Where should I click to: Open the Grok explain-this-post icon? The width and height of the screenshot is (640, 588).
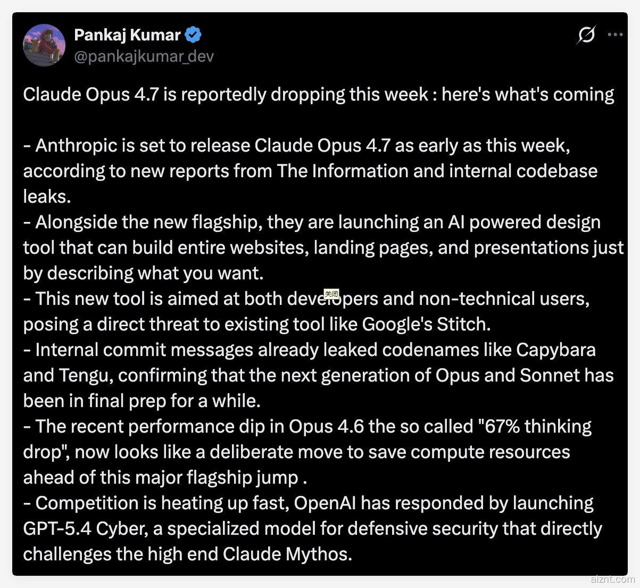point(586,35)
